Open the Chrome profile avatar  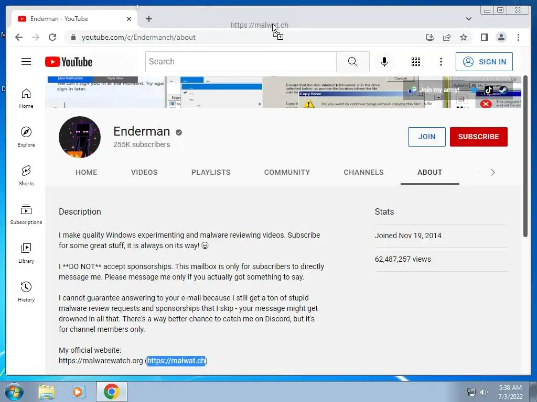click(501, 37)
